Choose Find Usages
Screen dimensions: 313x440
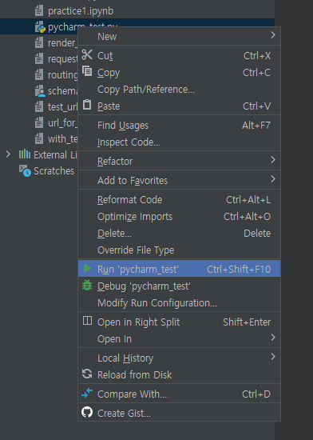point(179,125)
